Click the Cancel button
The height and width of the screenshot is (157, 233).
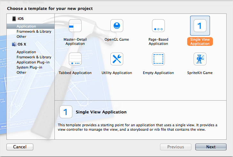pyautogui.click(x=20, y=147)
